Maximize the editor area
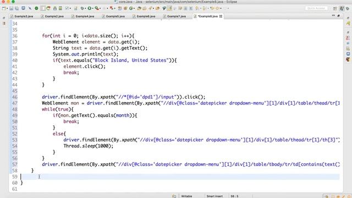The width and height of the screenshot is (352, 198). pyautogui.click(x=339, y=16)
